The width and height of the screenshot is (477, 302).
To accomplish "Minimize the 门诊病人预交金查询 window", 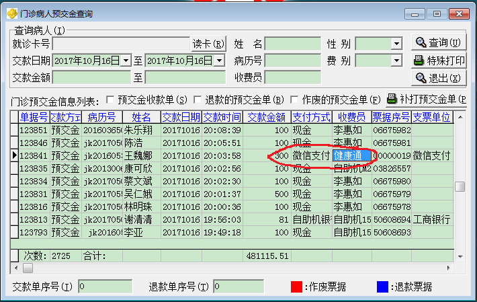I will pos(415,14).
